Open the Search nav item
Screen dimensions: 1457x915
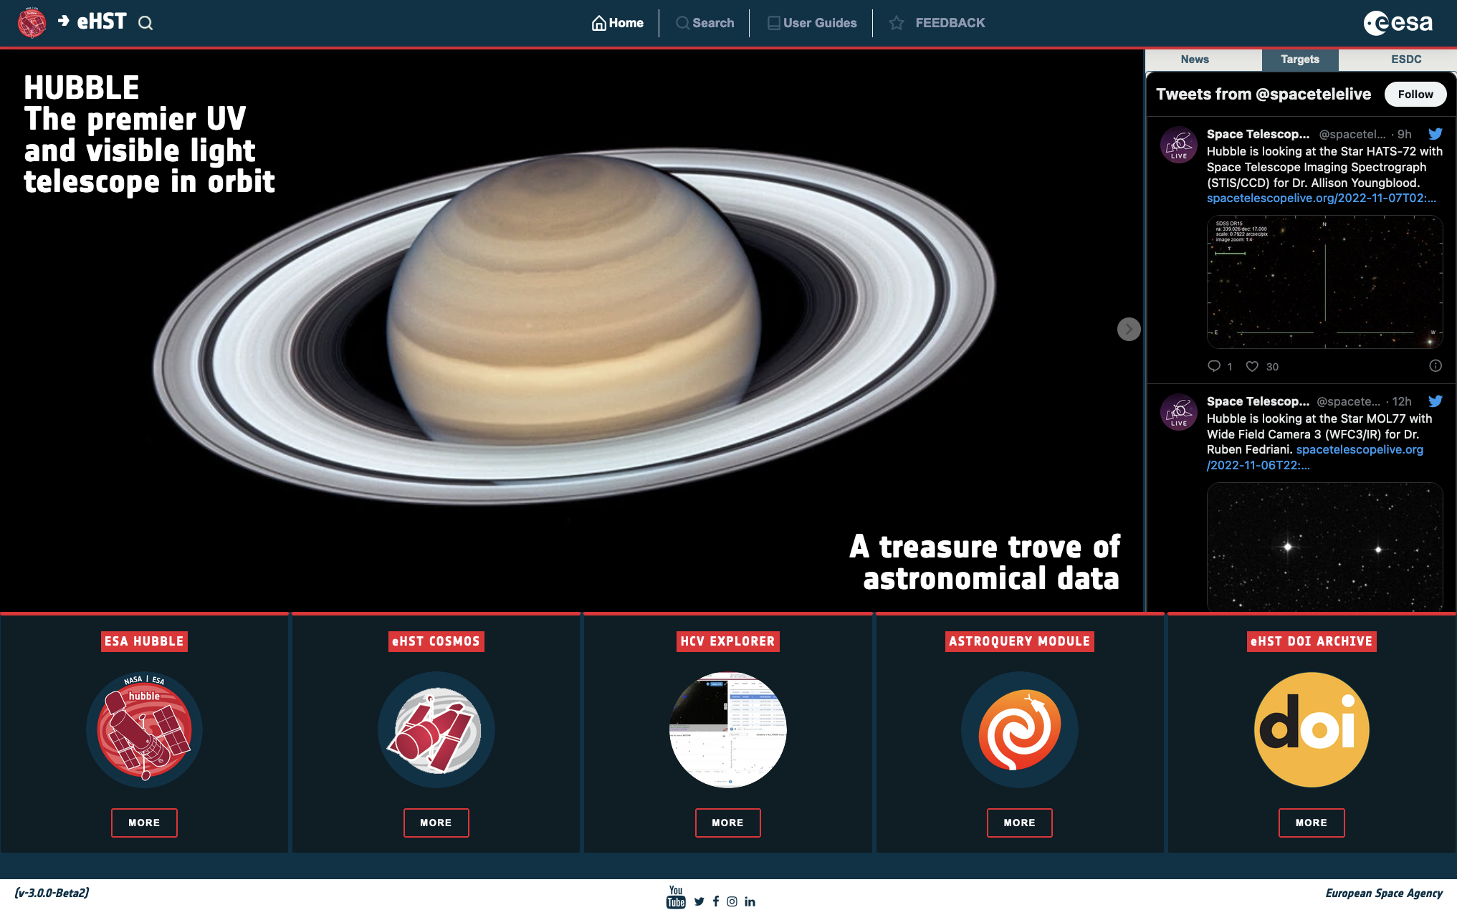point(705,23)
